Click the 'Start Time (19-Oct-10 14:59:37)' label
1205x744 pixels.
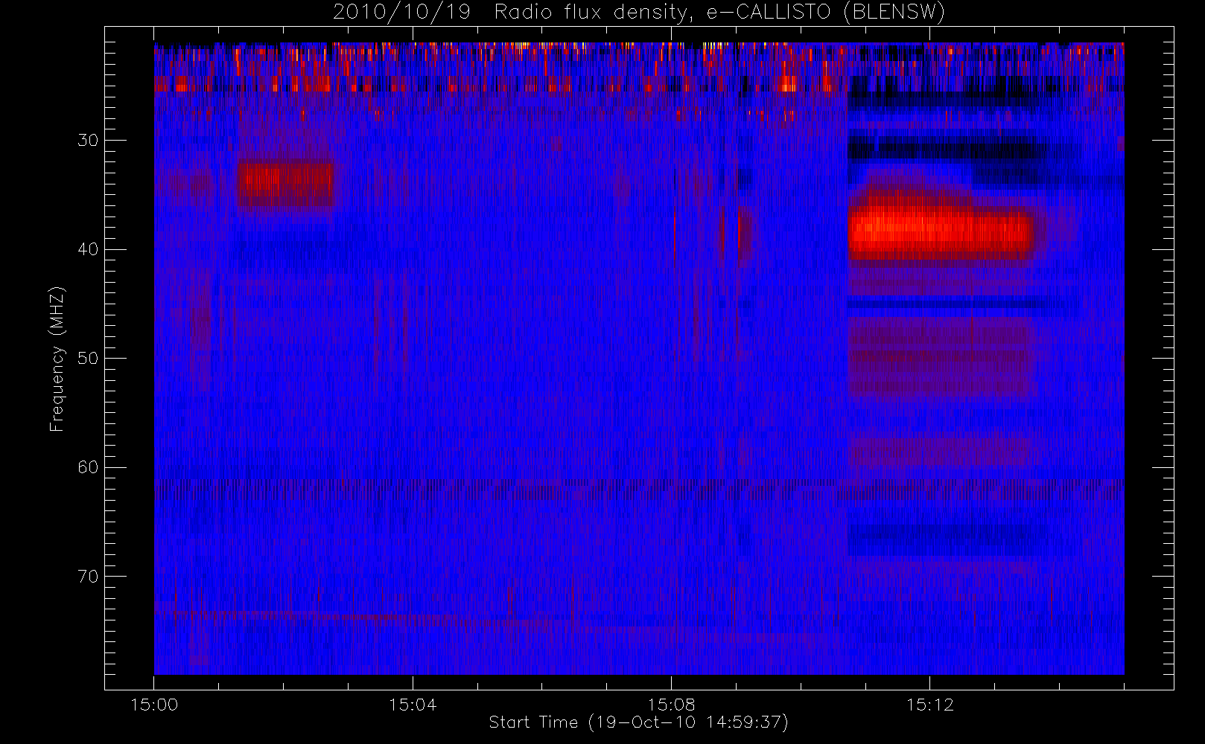(x=638, y=722)
